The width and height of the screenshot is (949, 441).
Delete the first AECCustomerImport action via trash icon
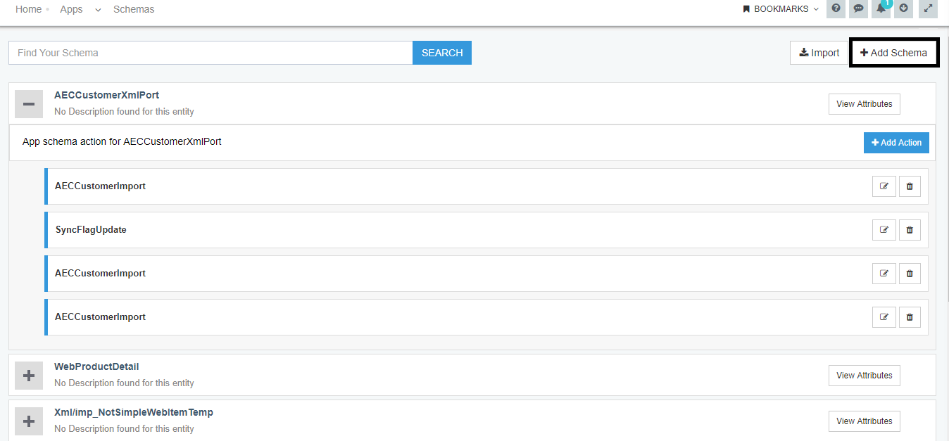tap(910, 186)
